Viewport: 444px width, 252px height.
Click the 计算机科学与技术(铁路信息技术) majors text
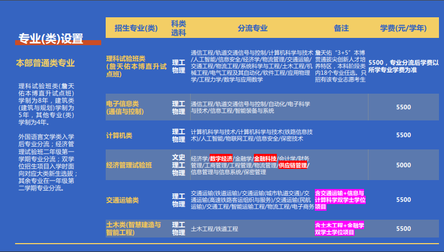click(x=252, y=135)
